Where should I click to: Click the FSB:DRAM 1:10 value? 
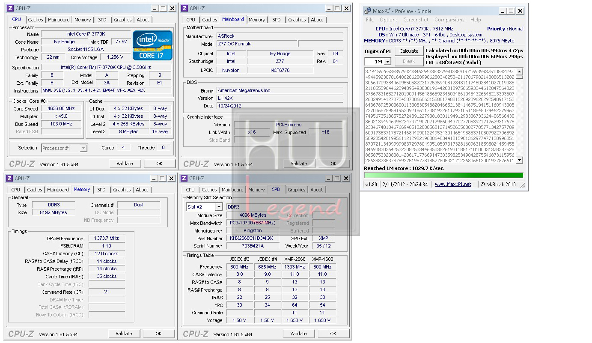(x=107, y=246)
